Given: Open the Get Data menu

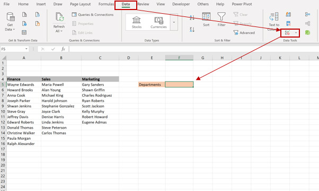Looking at the screenshot, I should (x=10, y=22).
